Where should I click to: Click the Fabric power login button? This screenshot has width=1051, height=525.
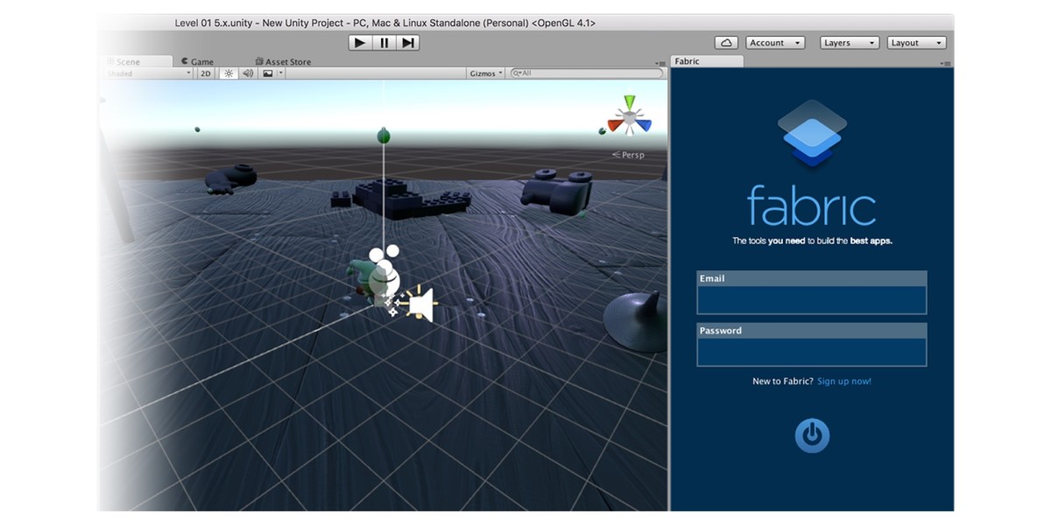coord(812,436)
